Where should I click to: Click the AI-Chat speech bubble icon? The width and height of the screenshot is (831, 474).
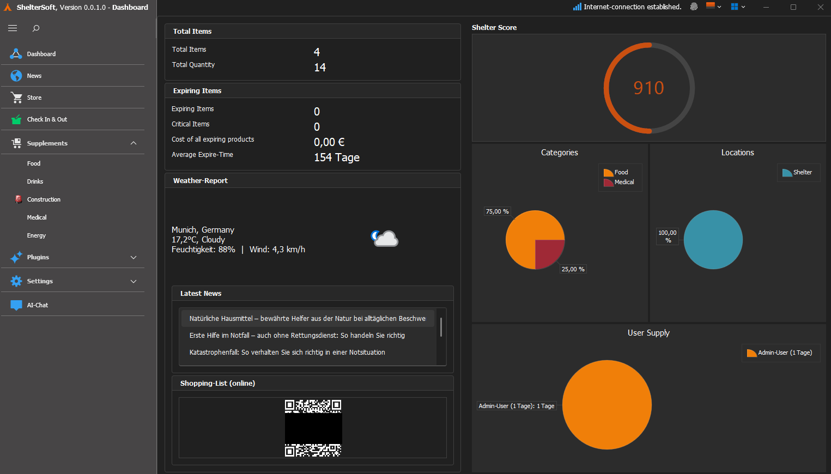[16, 305]
